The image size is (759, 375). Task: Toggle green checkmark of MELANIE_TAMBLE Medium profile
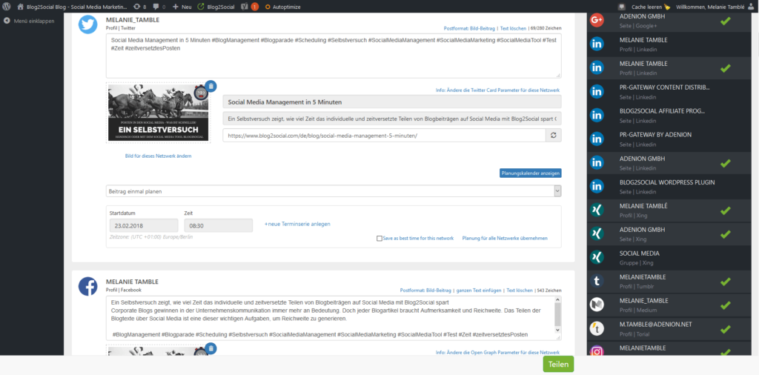(x=725, y=305)
